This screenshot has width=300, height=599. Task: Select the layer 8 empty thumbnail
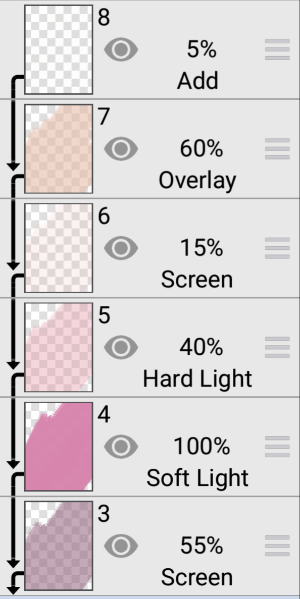click(59, 49)
